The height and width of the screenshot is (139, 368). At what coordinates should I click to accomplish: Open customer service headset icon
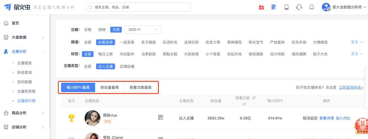(x=299, y=7)
